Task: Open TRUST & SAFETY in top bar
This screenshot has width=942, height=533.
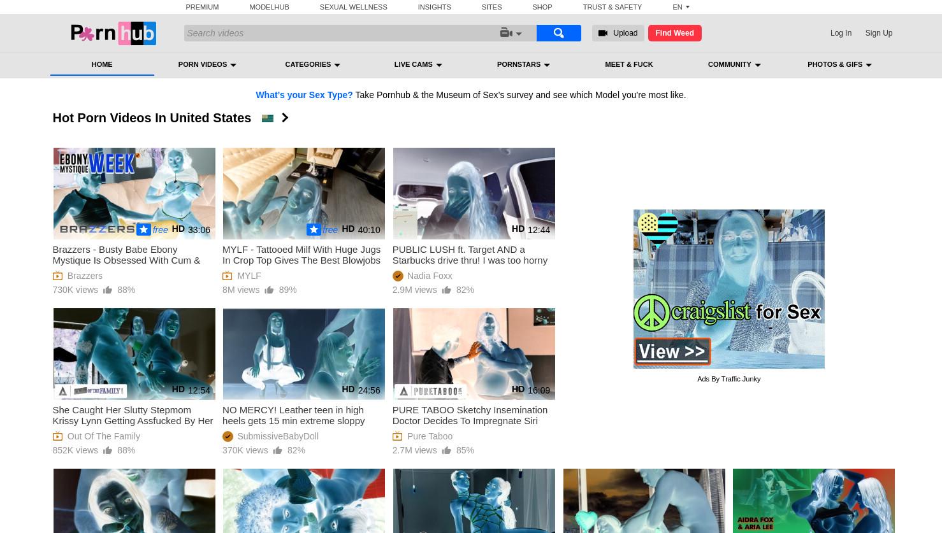Action: click(x=612, y=7)
